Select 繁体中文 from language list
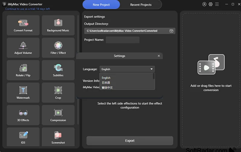Image resolution: width=241 pixels, height=152 pixels. click(x=107, y=88)
